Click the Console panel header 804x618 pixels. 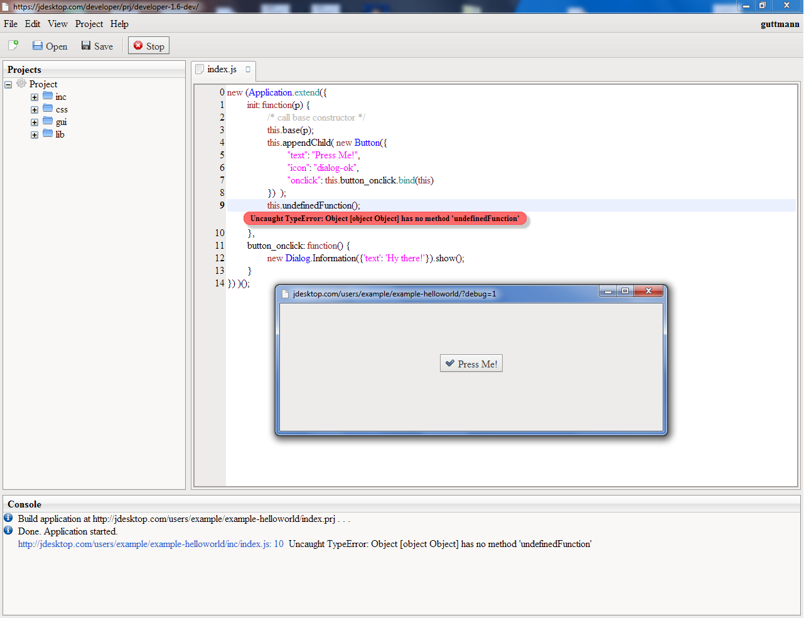tap(402, 504)
